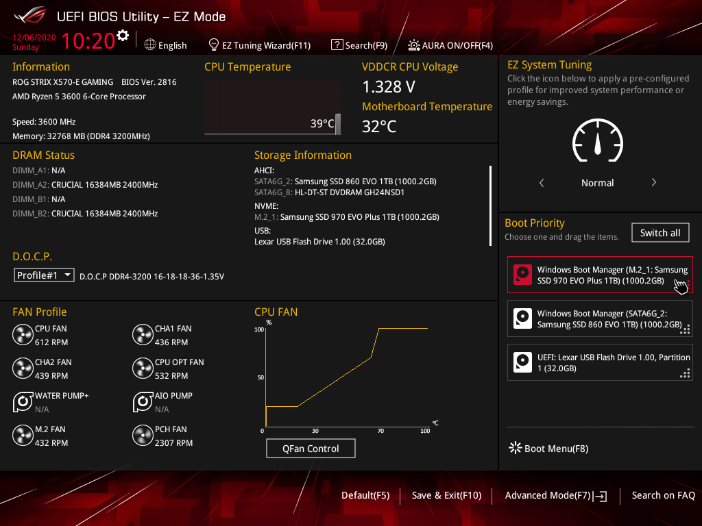Click the Switch all button
Viewport: 702px width, 526px height.
(660, 233)
